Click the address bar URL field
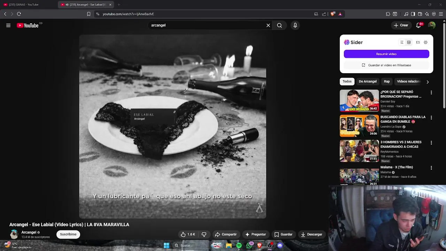The image size is (446, 251). [x=206, y=14]
